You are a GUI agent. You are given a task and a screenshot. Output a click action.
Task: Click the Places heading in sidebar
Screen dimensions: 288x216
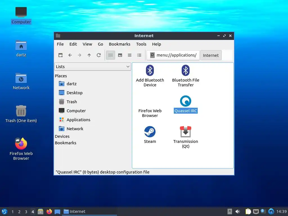click(x=61, y=76)
